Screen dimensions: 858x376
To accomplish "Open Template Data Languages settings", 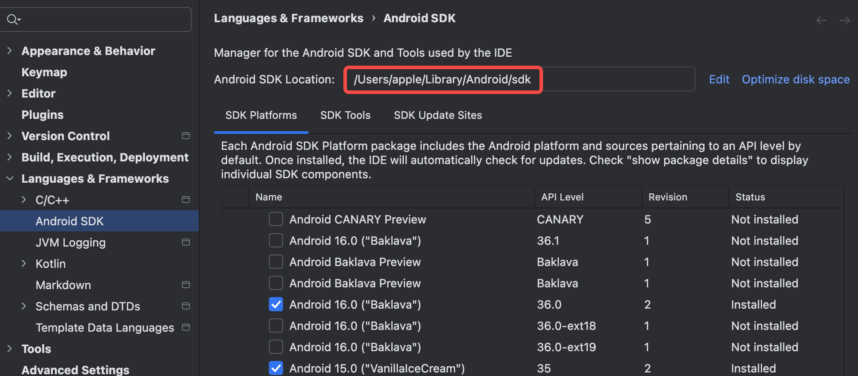I will 105,327.
